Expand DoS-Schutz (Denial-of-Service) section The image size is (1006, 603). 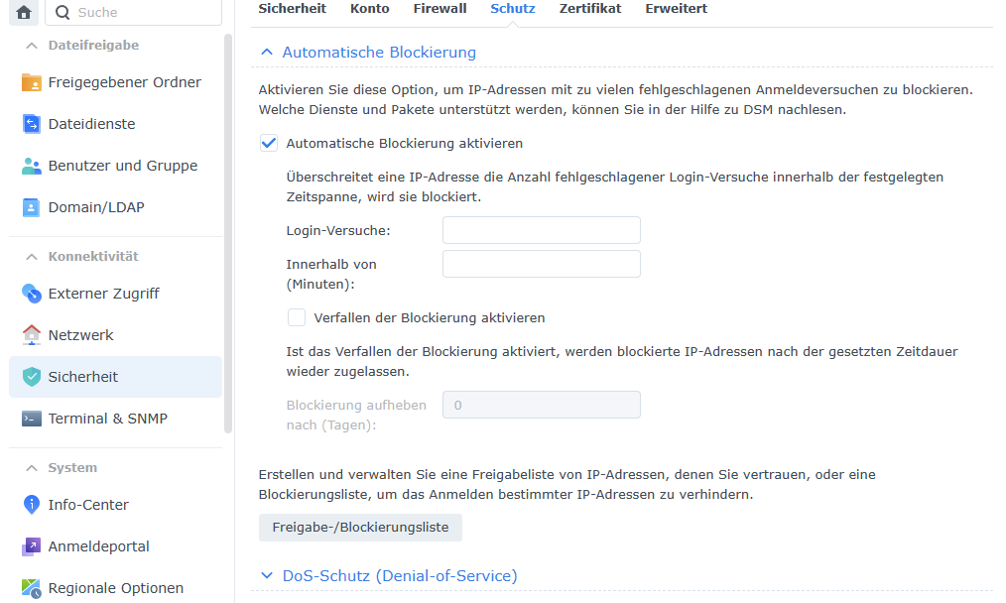pos(266,575)
